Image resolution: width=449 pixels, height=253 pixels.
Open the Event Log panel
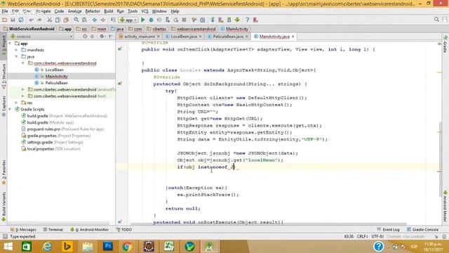[x=388, y=230]
